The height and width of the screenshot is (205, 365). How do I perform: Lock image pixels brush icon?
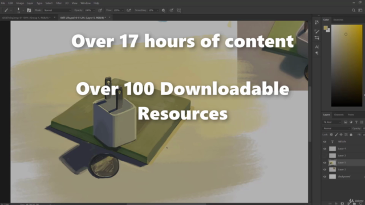(x=336, y=134)
